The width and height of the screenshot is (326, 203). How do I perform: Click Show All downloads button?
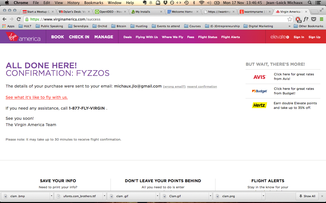tap(307, 196)
